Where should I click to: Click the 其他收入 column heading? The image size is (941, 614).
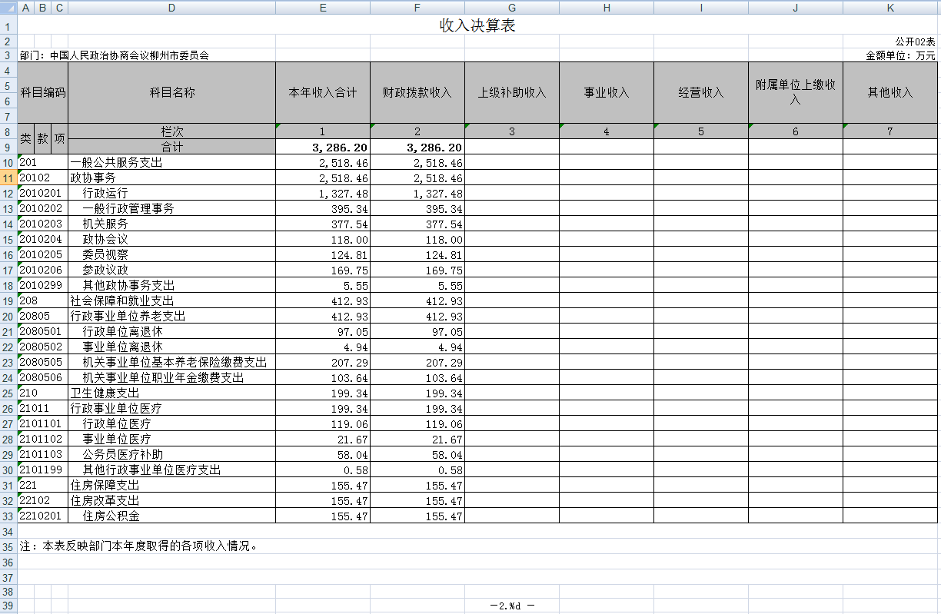point(890,92)
